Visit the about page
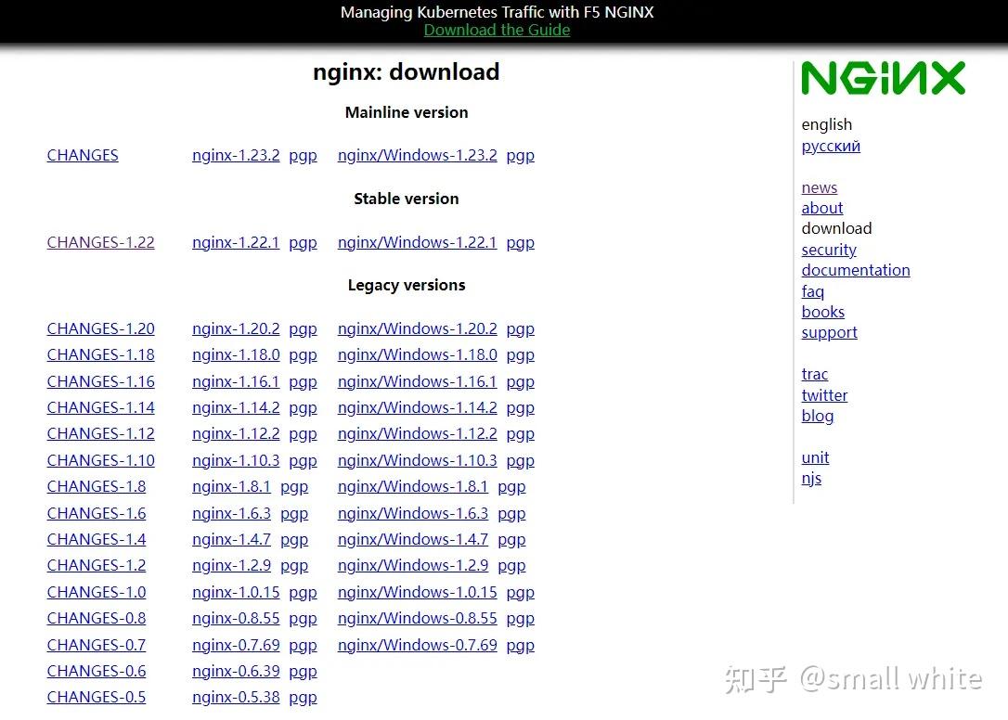 coord(821,208)
